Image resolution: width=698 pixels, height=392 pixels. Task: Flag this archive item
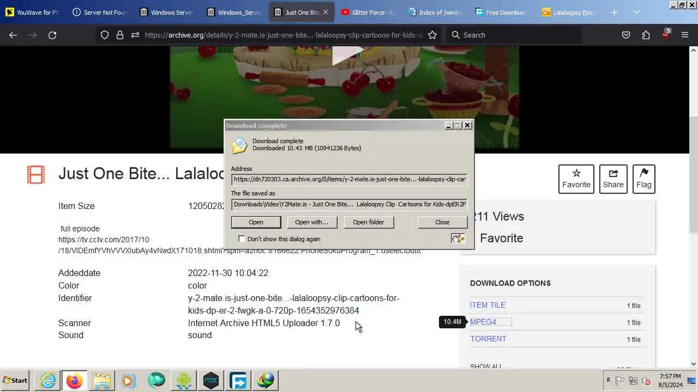(x=643, y=179)
